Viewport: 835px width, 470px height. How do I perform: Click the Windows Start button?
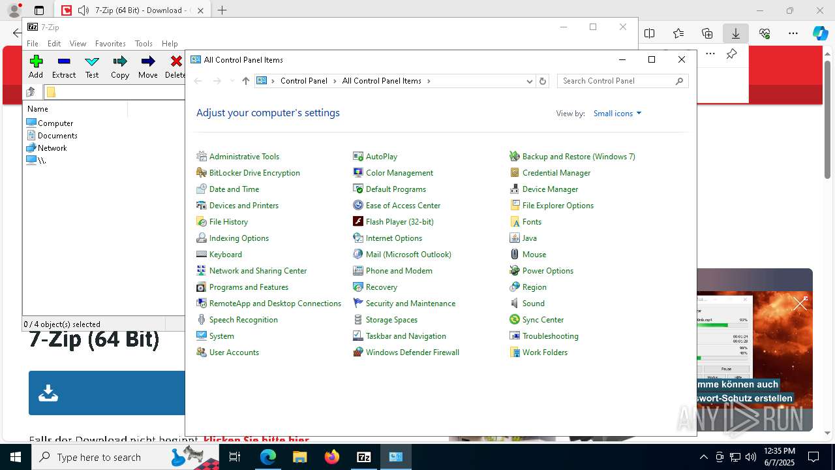pyautogui.click(x=16, y=457)
